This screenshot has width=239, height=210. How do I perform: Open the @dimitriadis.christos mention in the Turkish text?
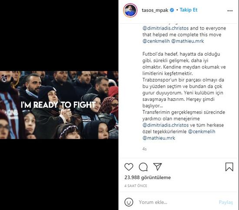[x=166, y=125]
